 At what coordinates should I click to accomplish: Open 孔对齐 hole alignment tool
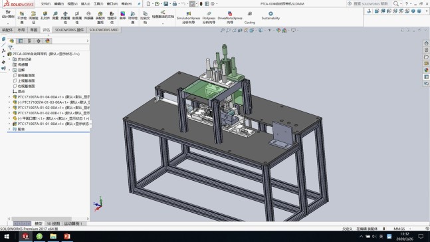coord(45,15)
